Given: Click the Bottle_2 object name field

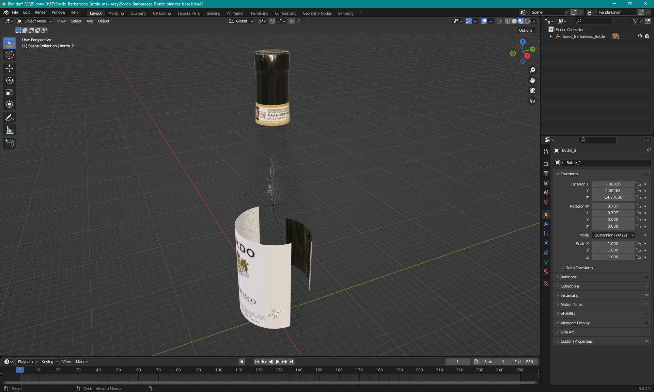Looking at the screenshot, I should [x=607, y=163].
